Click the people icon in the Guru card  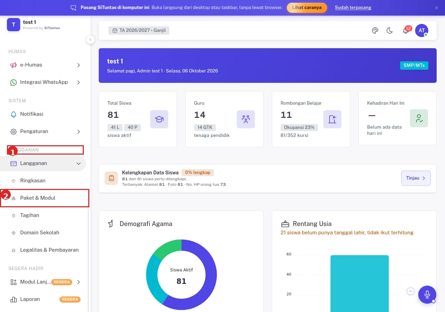pyautogui.click(x=246, y=119)
